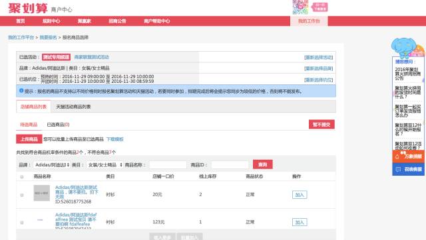This screenshot has width=426, height=240.
Task: Click 加入 for the 20元 product
Action: click(300, 195)
